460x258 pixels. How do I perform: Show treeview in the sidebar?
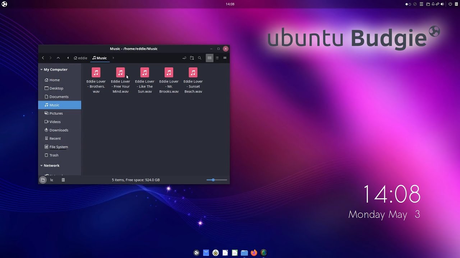(52, 180)
